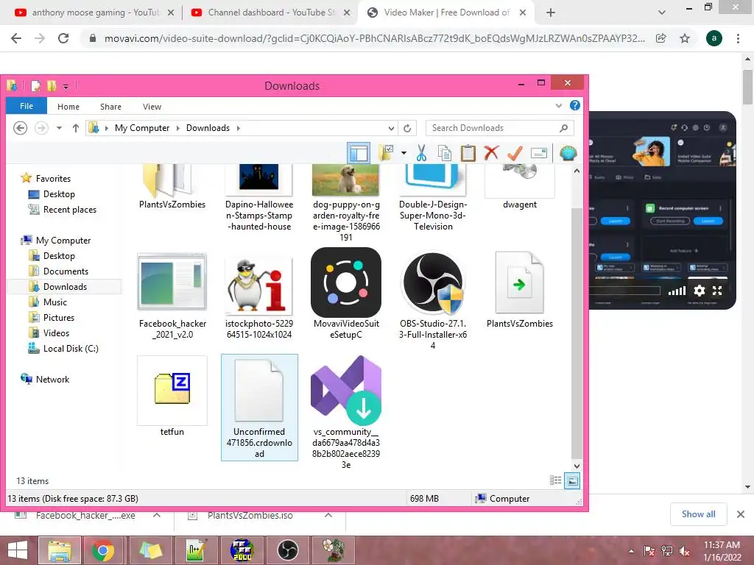This screenshot has width=754, height=565.
Task: Switch to large icons view button
Action: 571,480
